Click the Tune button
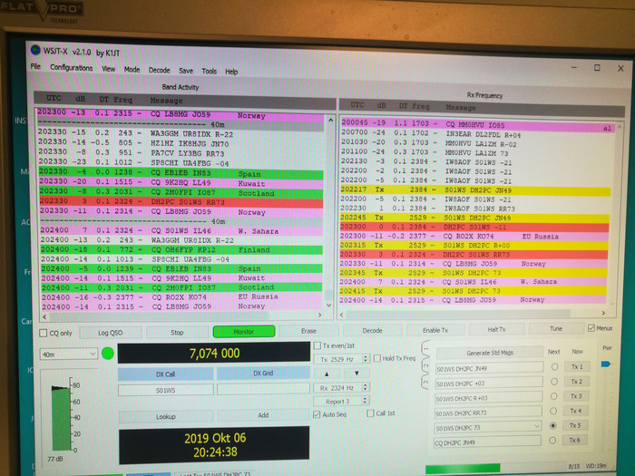This screenshot has height=476, width=635. click(x=556, y=328)
